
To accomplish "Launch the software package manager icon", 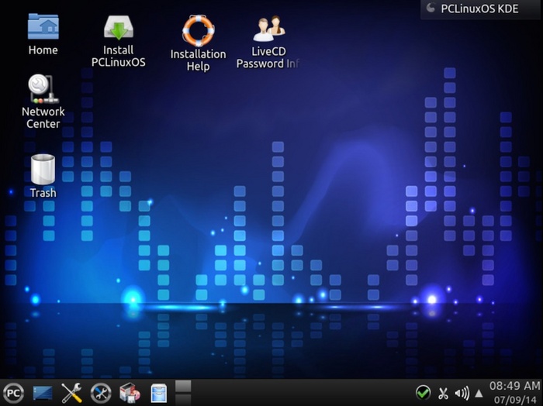I will point(130,393).
